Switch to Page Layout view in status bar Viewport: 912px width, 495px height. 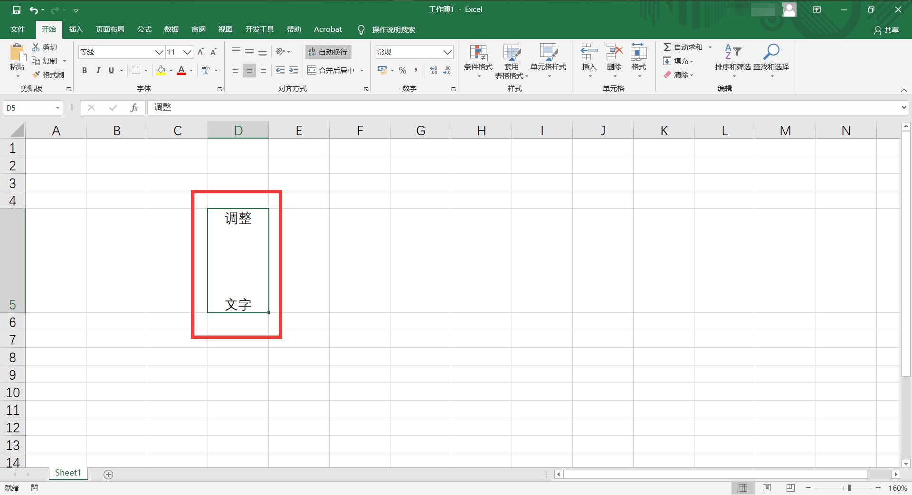(x=767, y=488)
